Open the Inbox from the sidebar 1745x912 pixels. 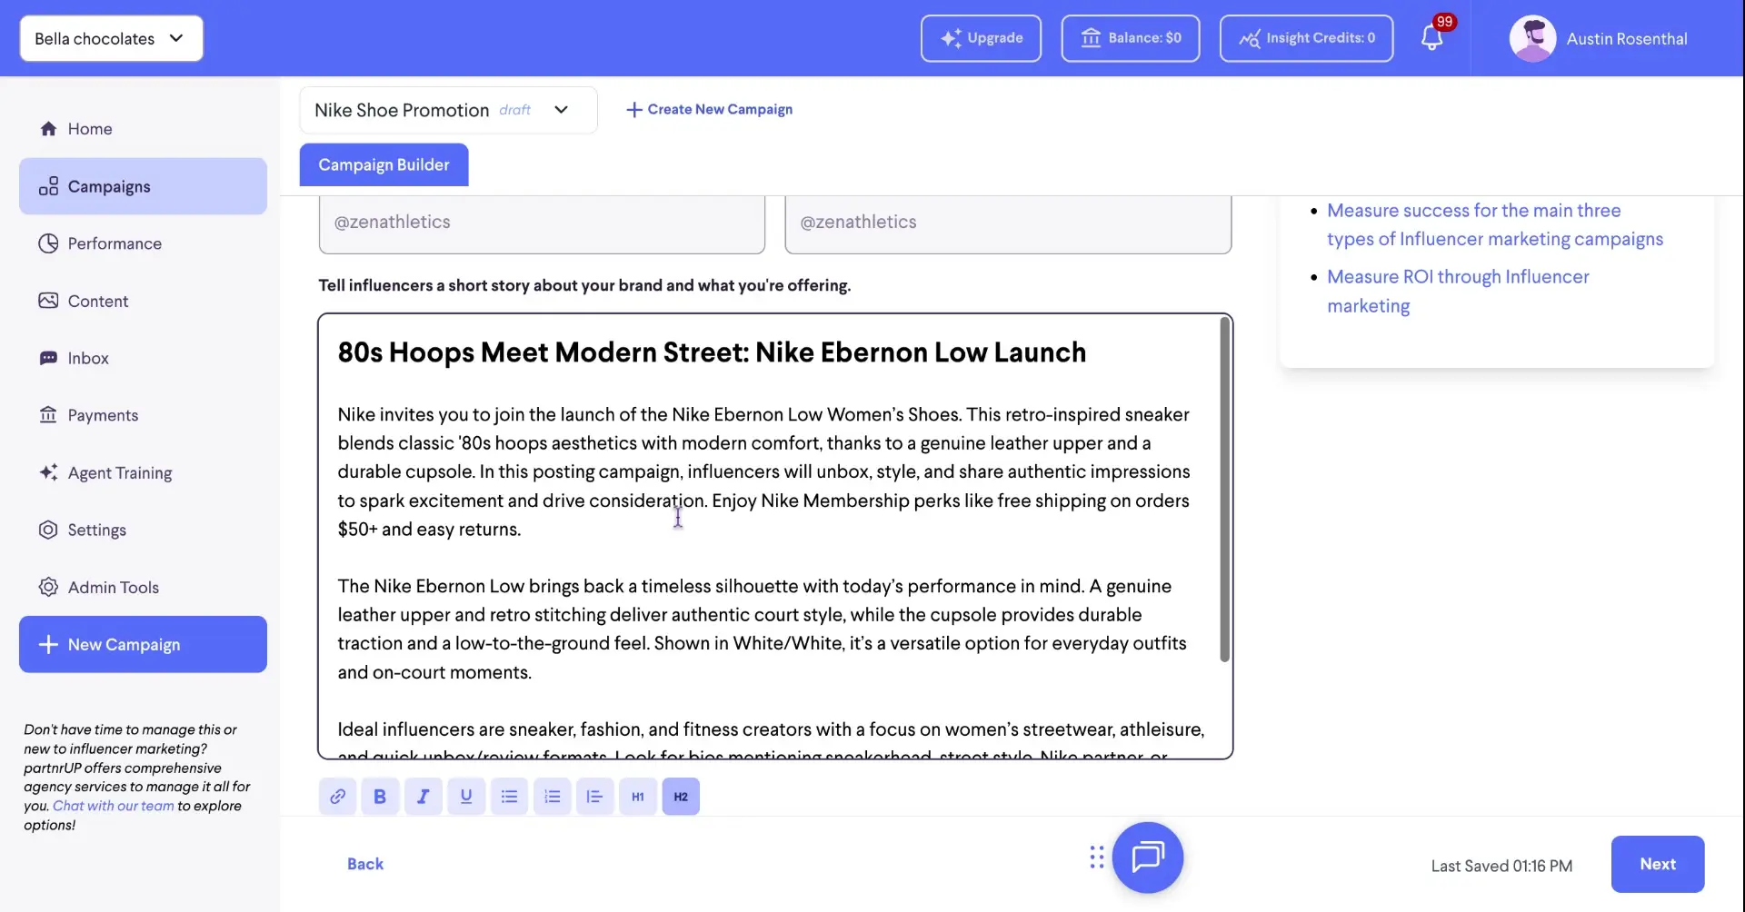click(89, 358)
